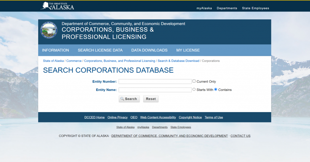Open the MY LICENSE menu
This screenshot has height=162, width=310.
pos(188,50)
